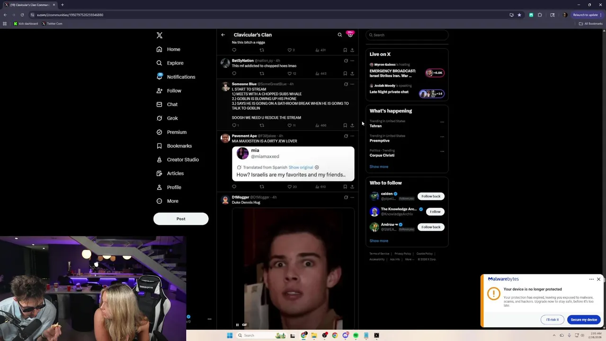Screen dimensions: 606x341
Task: Bookmark BatSyNation's post
Action: [345, 73]
